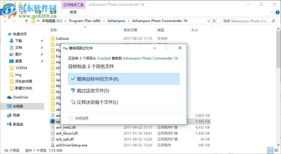The width and height of the screenshot is (281, 154).
Task: Select the Callouts folder icon
Action: [53, 38]
